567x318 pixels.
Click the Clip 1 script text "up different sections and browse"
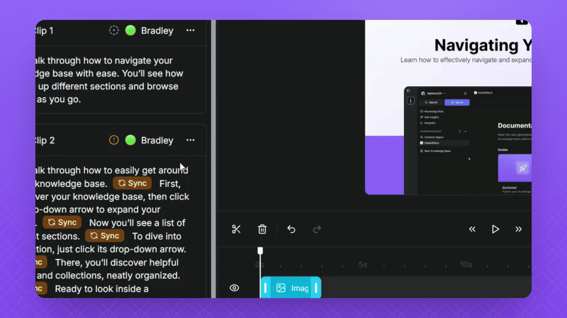tap(109, 86)
